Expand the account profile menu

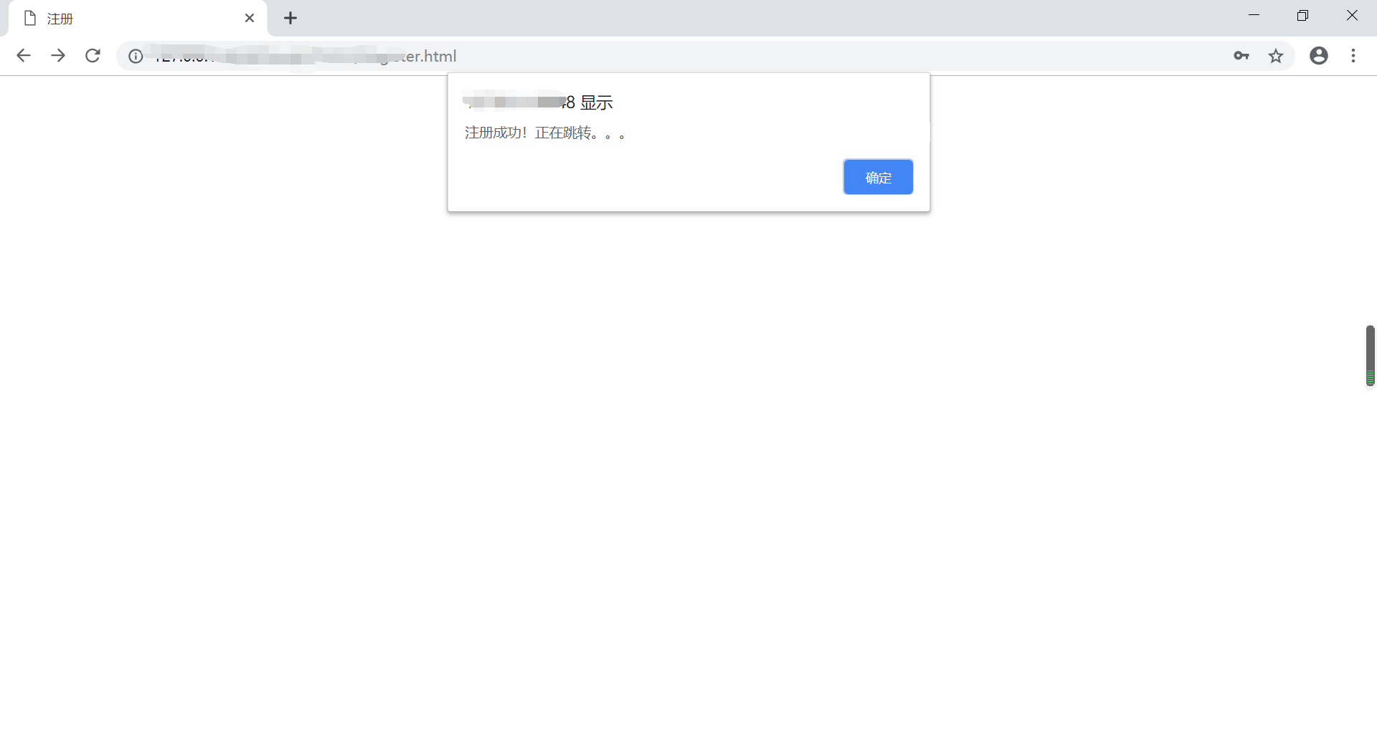tap(1319, 56)
